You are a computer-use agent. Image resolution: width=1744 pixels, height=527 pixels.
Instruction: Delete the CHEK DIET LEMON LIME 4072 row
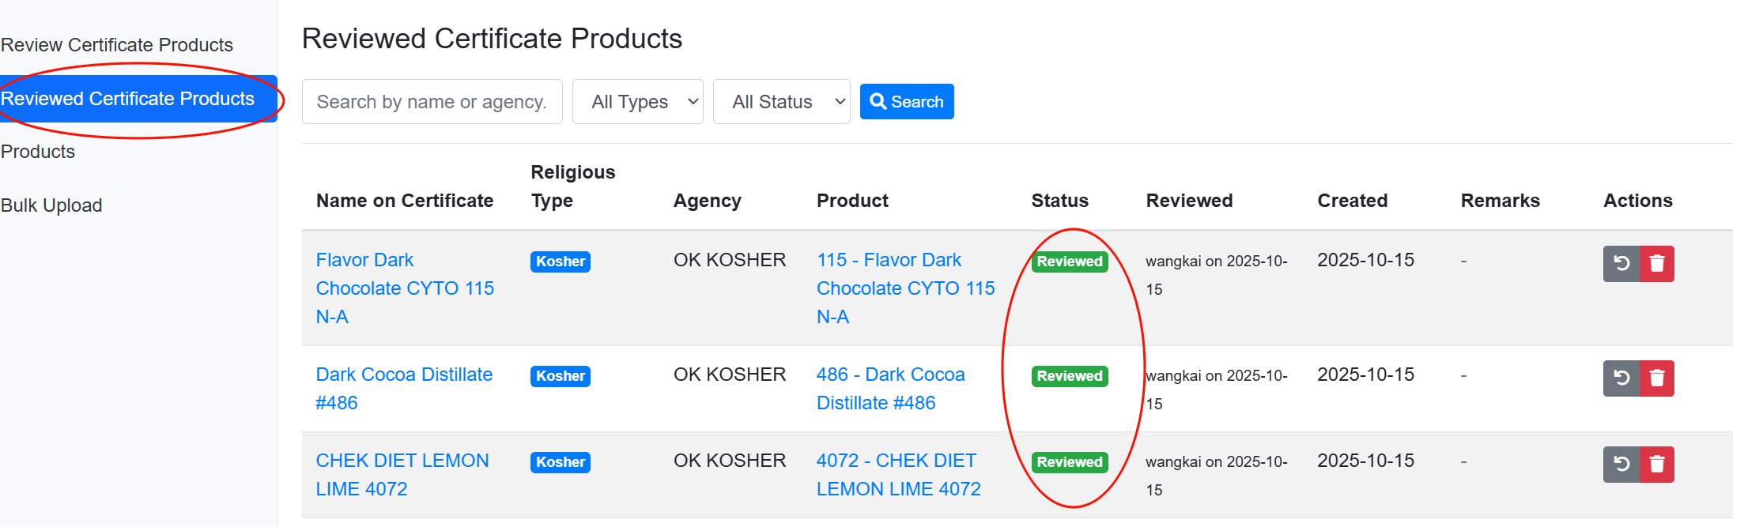[1657, 465]
